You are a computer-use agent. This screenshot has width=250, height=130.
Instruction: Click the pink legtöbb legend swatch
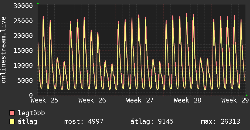[12, 113]
